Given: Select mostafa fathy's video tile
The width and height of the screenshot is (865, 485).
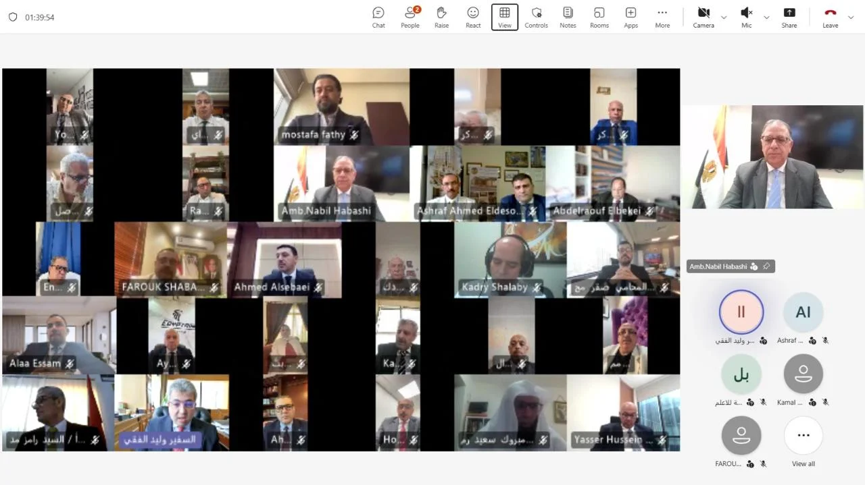Looking at the screenshot, I should [341, 107].
